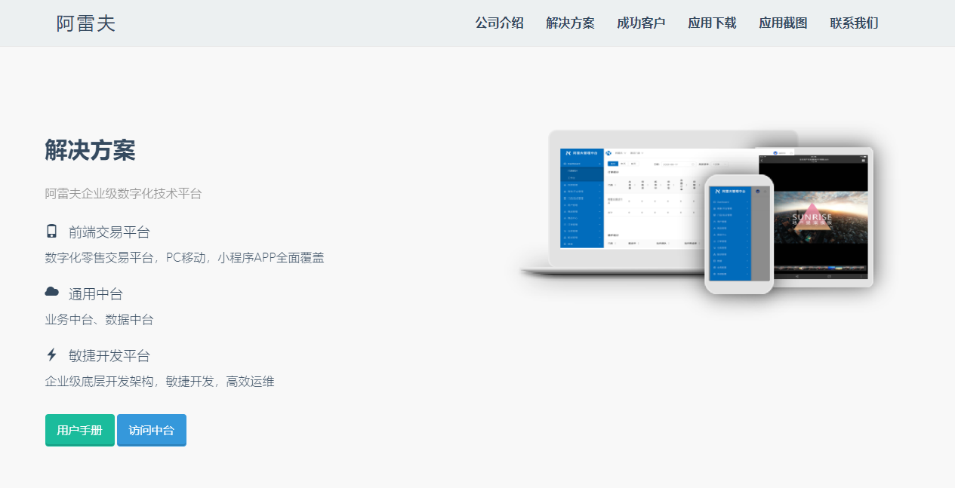Click the mobile phone icon beside 前端交易平台
This screenshot has width=955, height=488.
click(x=51, y=232)
